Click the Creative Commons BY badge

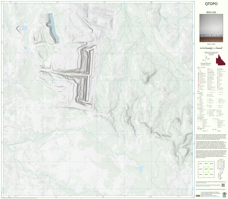pyautogui.click(x=198, y=196)
